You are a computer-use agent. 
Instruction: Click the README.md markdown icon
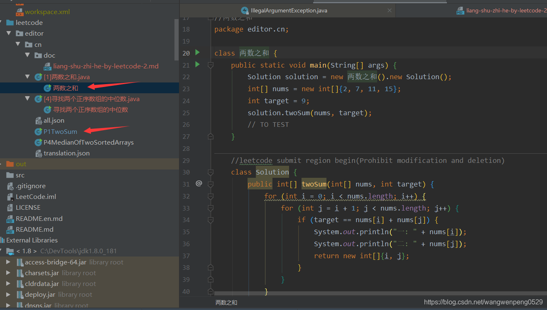(10, 229)
